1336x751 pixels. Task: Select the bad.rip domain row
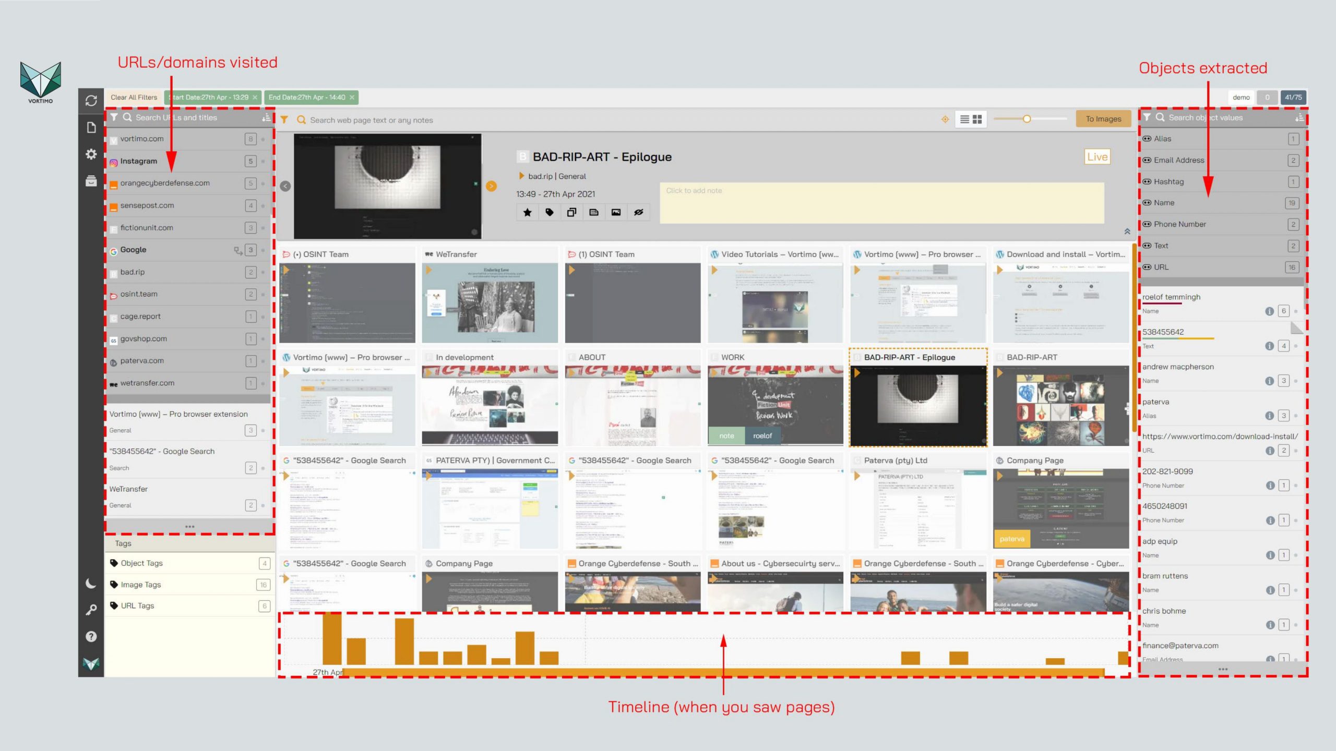[189, 272]
